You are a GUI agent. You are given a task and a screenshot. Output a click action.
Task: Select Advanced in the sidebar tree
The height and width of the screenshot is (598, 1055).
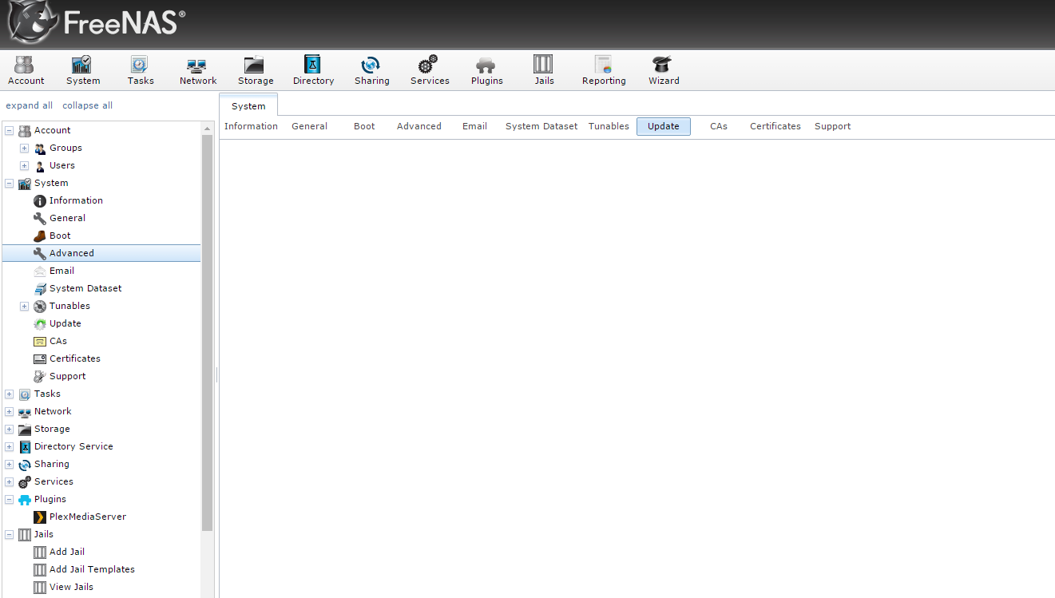click(x=101, y=253)
